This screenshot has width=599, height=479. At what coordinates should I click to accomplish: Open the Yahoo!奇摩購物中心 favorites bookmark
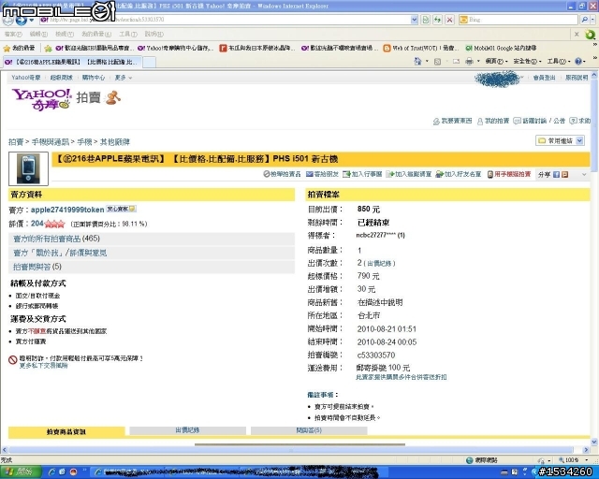coord(175,48)
